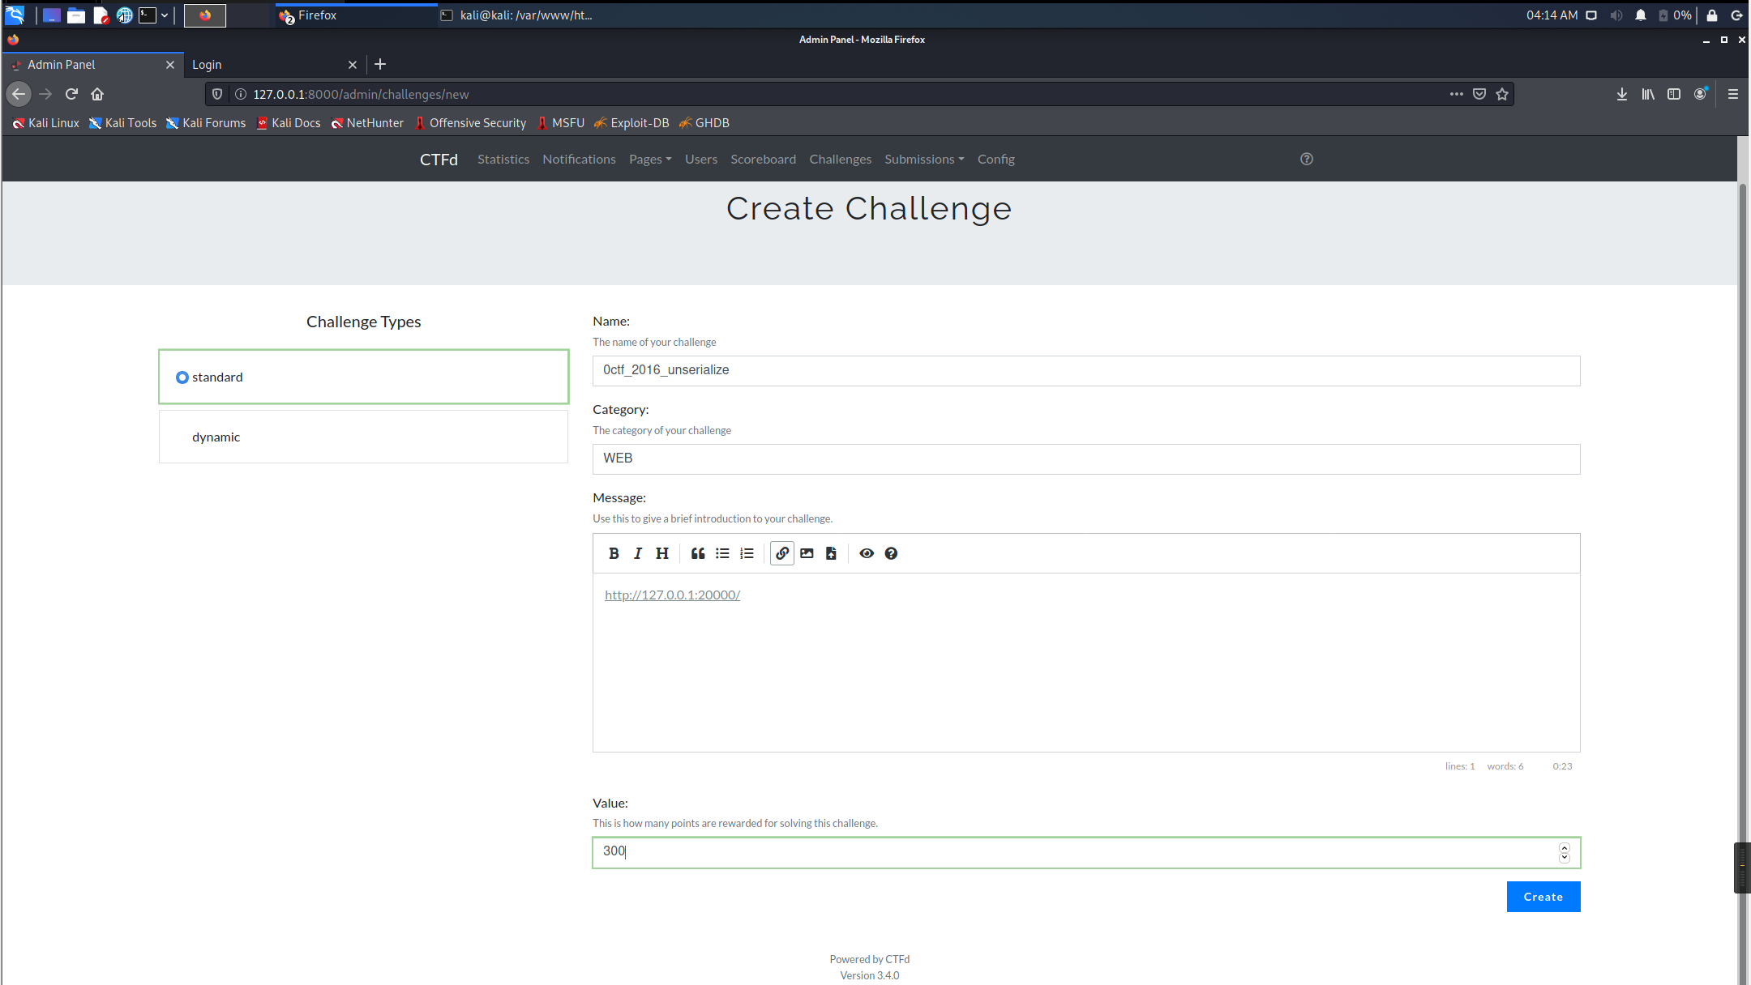Viewport: 1751px width, 985px height.
Task: Open media library file icon
Action: (831, 553)
